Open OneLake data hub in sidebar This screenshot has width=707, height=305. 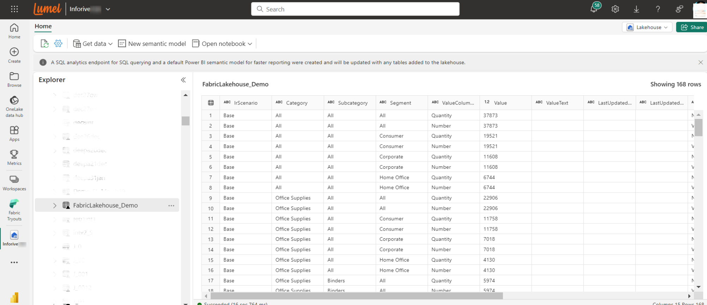[x=14, y=106]
